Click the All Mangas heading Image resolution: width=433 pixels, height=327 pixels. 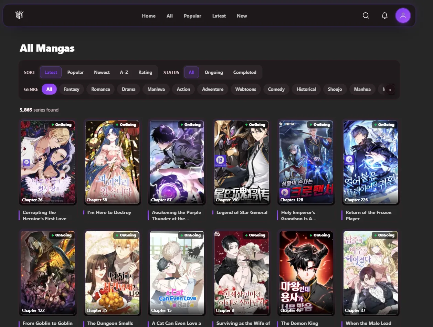point(47,48)
